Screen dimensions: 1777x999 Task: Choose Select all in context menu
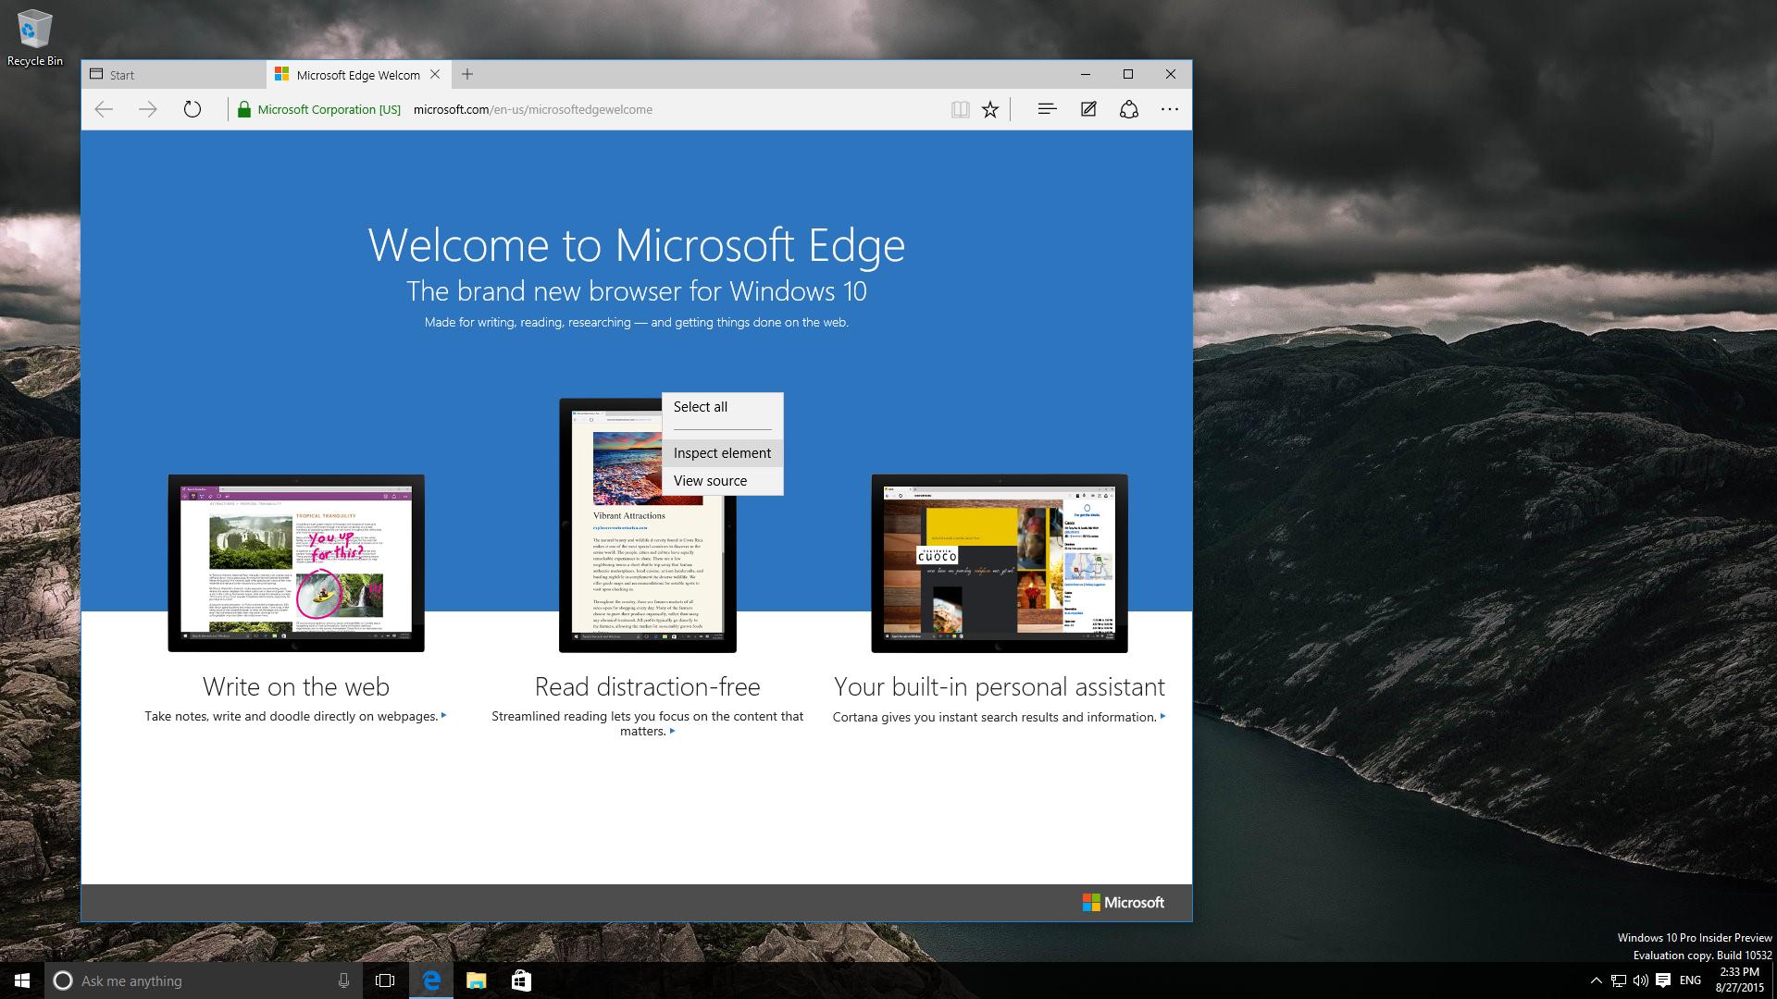point(723,407)
